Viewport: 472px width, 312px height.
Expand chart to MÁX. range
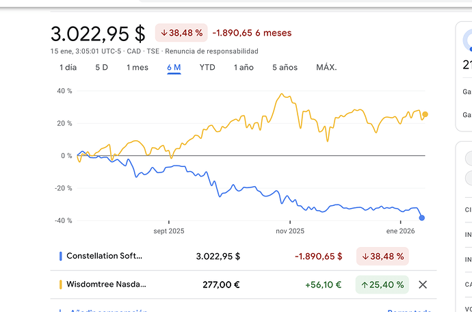tap(326, 67)
